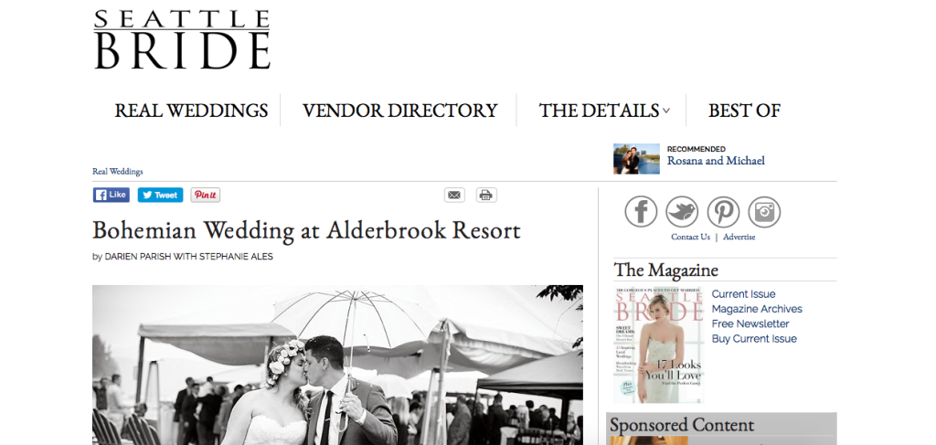This screenshot has height=445, width=936.
Task: Click the Seattle Bride logo
Action: 182,39
